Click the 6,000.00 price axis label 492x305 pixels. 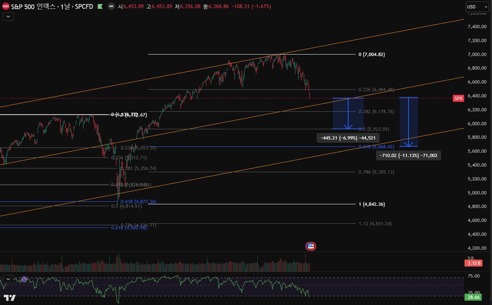click(476, 123)
